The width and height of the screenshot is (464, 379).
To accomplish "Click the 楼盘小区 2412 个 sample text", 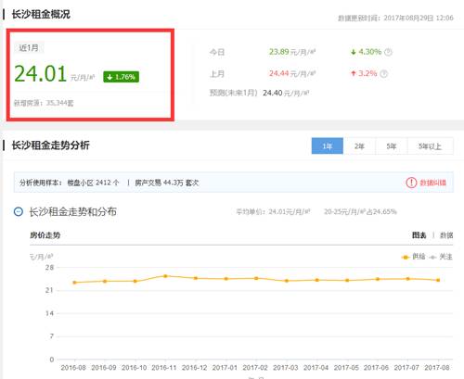I will point(93,183).
